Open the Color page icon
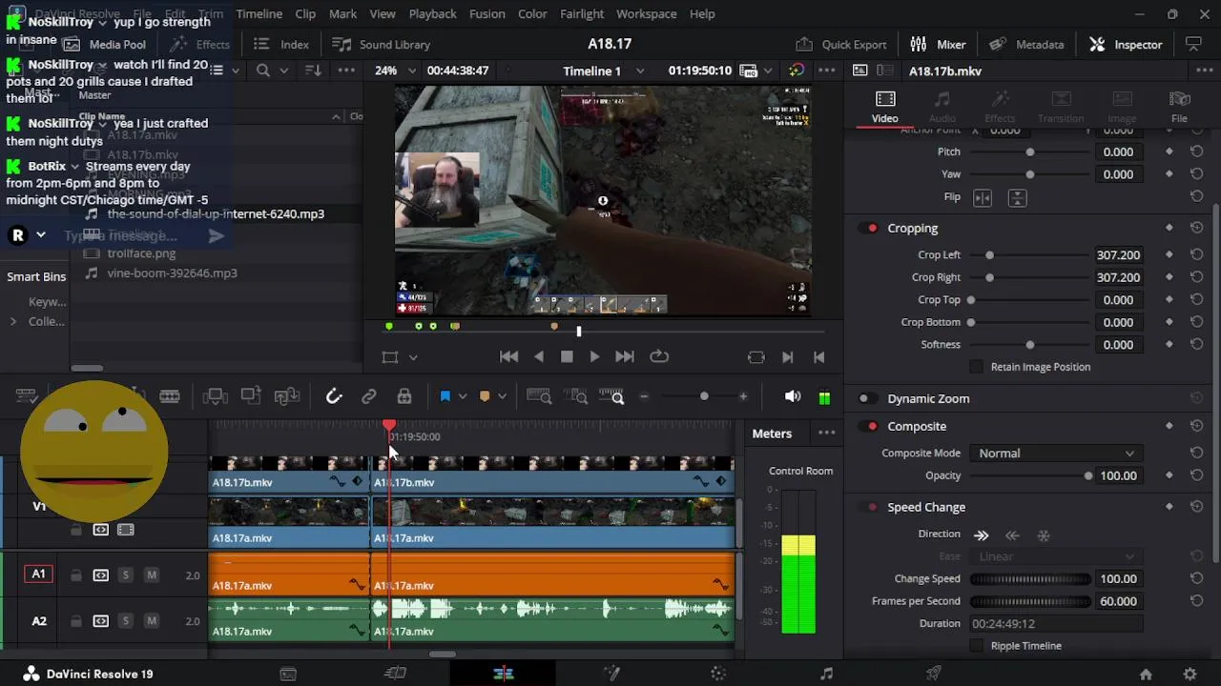The width and height of the screenshot is (1221, 686). click(719, 674)
